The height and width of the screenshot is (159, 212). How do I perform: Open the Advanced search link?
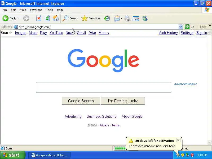[x=186, y=84]
